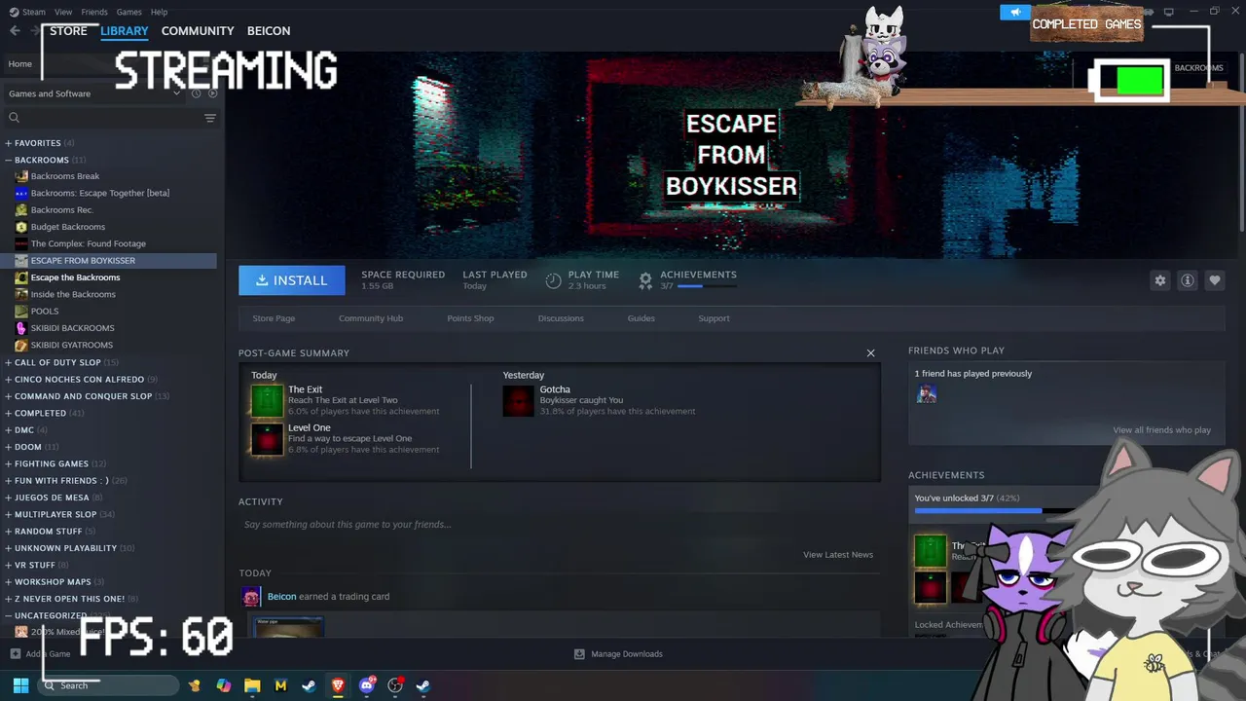The height and width of the screenshot is (701, 1246).
Task: Select Backrooms: Escape Together [beta]
Action: [100, 193]
